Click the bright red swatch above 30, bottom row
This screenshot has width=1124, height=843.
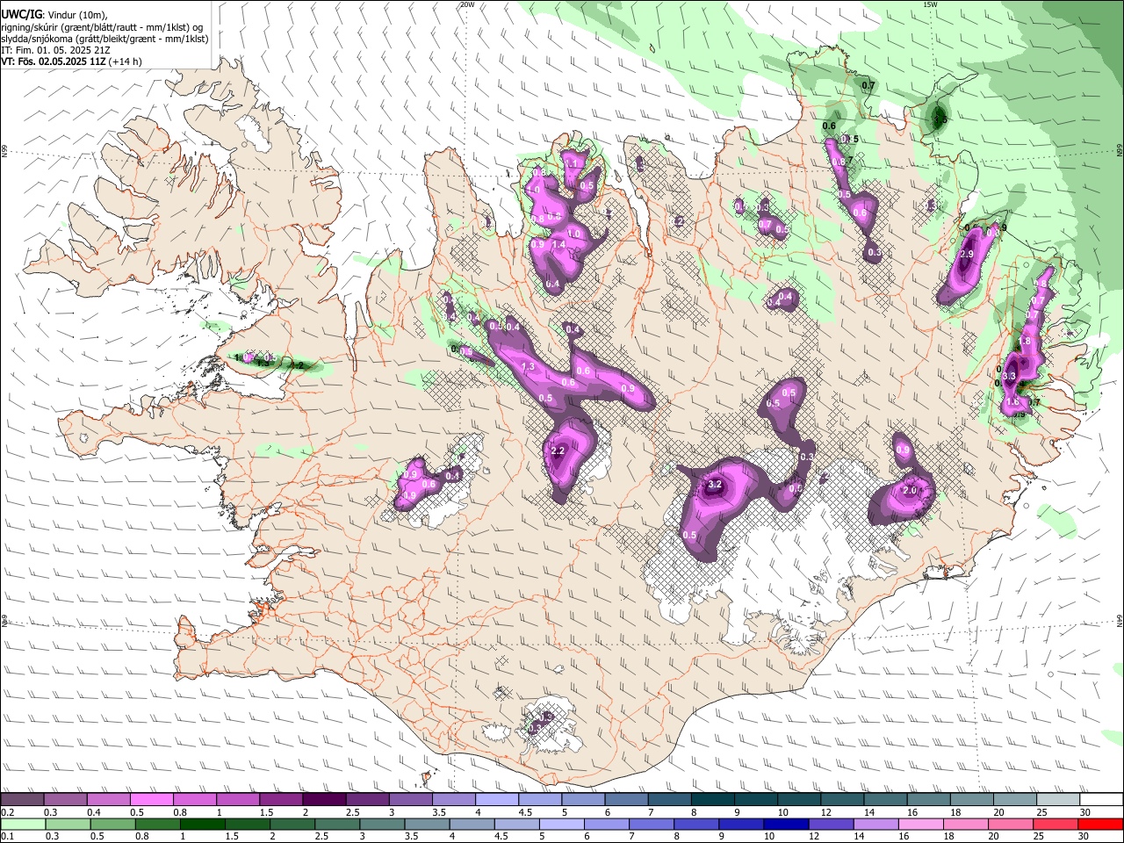tap(1101, 824)
